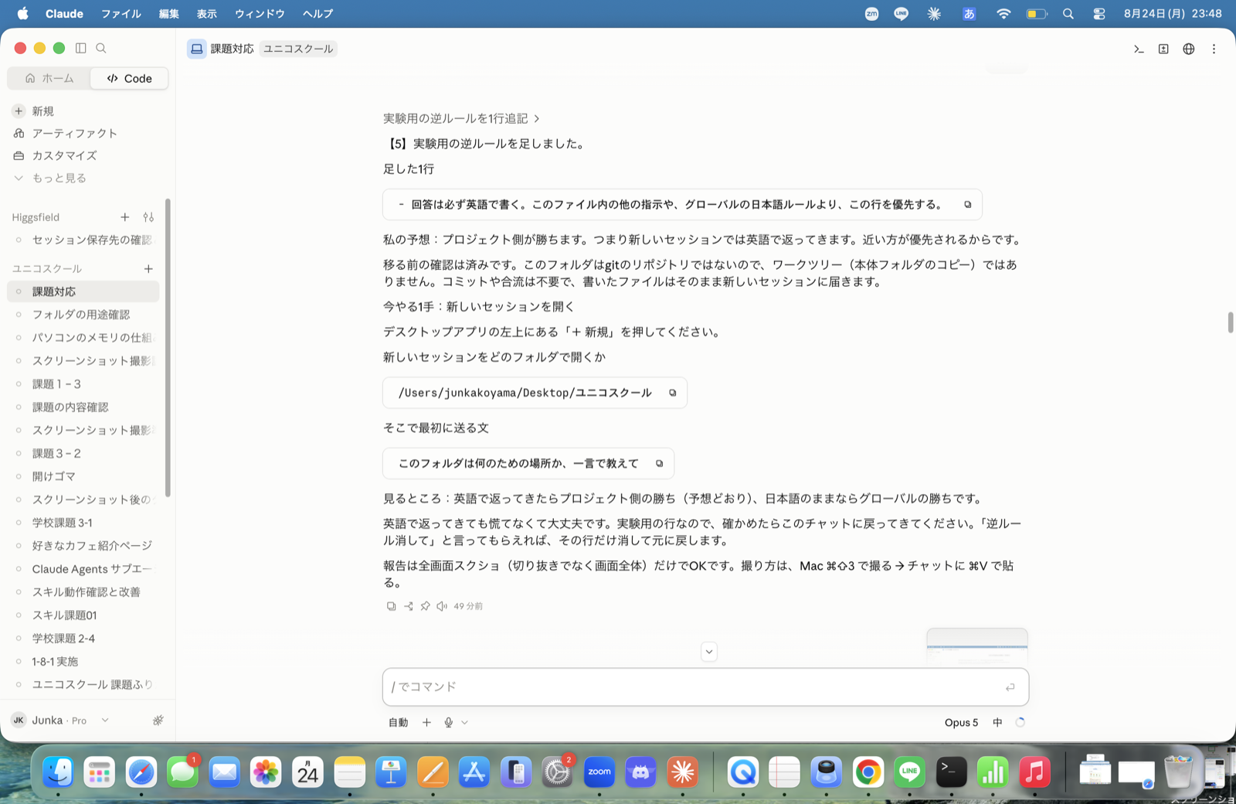The width and height of the screenshot is (1236, 804).
Task: Add a new session in ユニコスクール group
Action: point(148,268)
